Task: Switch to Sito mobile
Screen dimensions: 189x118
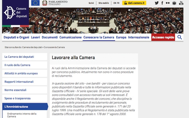Action: (x=104, y=3)
